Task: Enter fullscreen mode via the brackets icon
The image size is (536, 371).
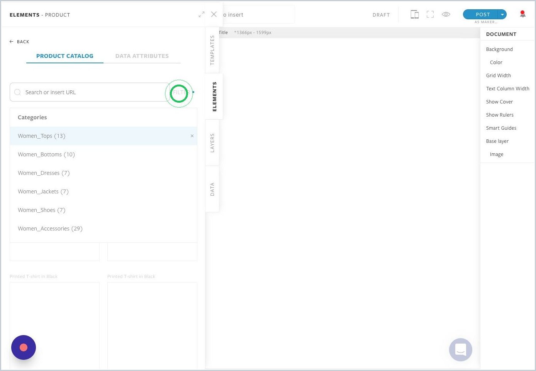Action: coord(430,14)
